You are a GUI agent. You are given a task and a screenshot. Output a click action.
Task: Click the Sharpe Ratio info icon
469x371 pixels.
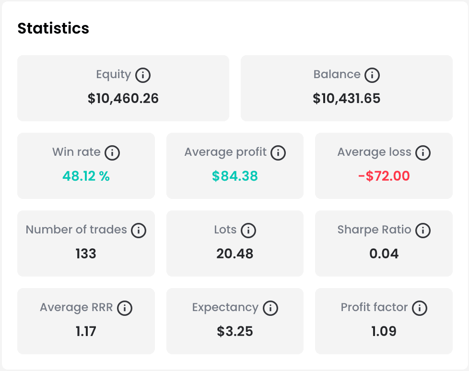coord(422,230)
